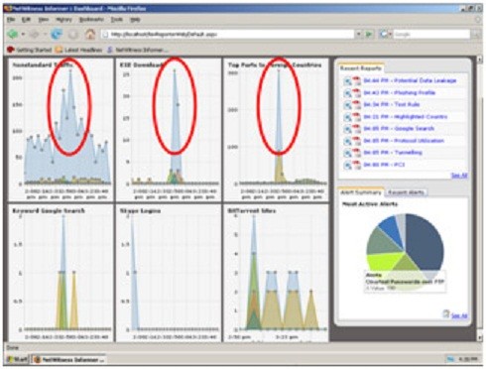
Task: Click the magnifier icon for the Phishing Profile report
Action: pyautogui.click(x=347, y=93)
